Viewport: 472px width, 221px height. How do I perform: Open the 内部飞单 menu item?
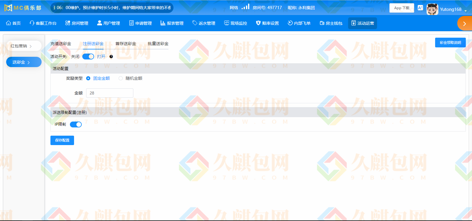click(299, 23)
